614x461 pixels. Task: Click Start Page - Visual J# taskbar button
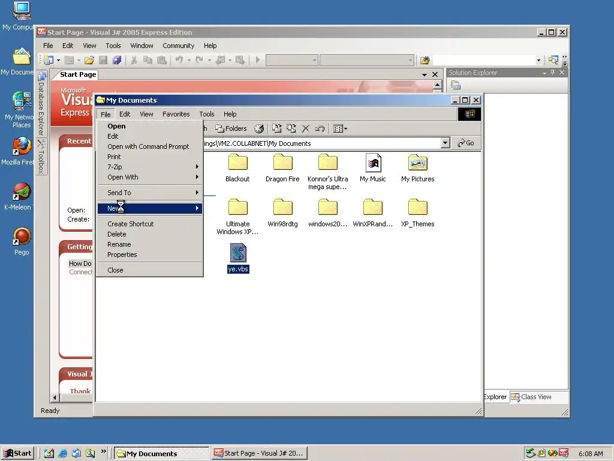coord(259,453)
